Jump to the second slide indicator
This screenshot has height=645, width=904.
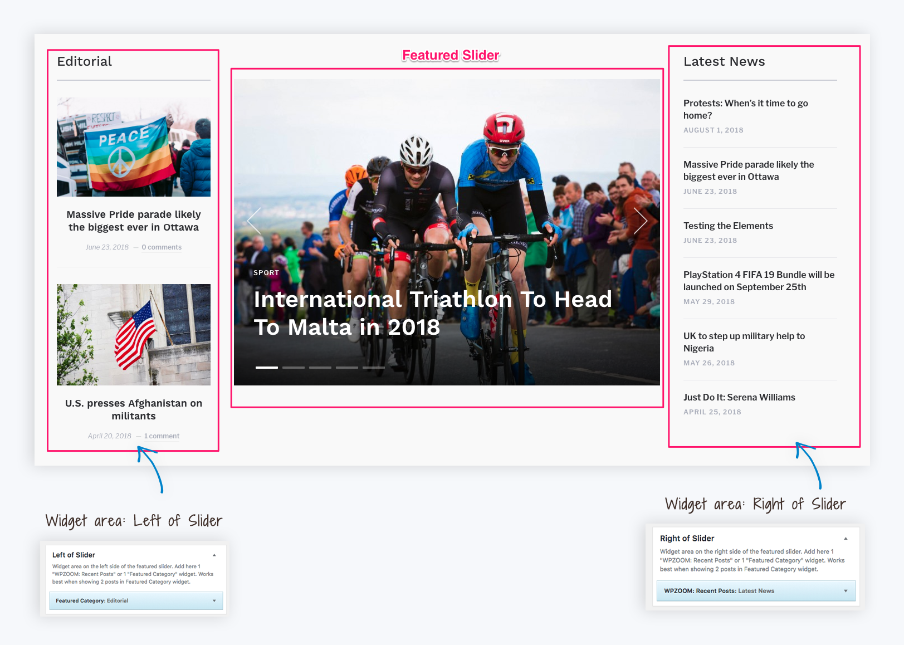point(293,368)
